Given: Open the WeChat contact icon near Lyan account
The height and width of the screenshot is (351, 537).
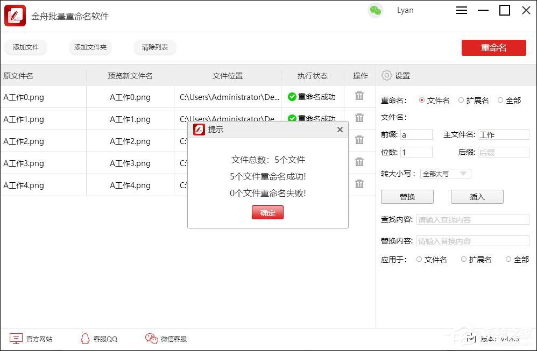Looking at the screenshot, I should (x=376, y=10).
